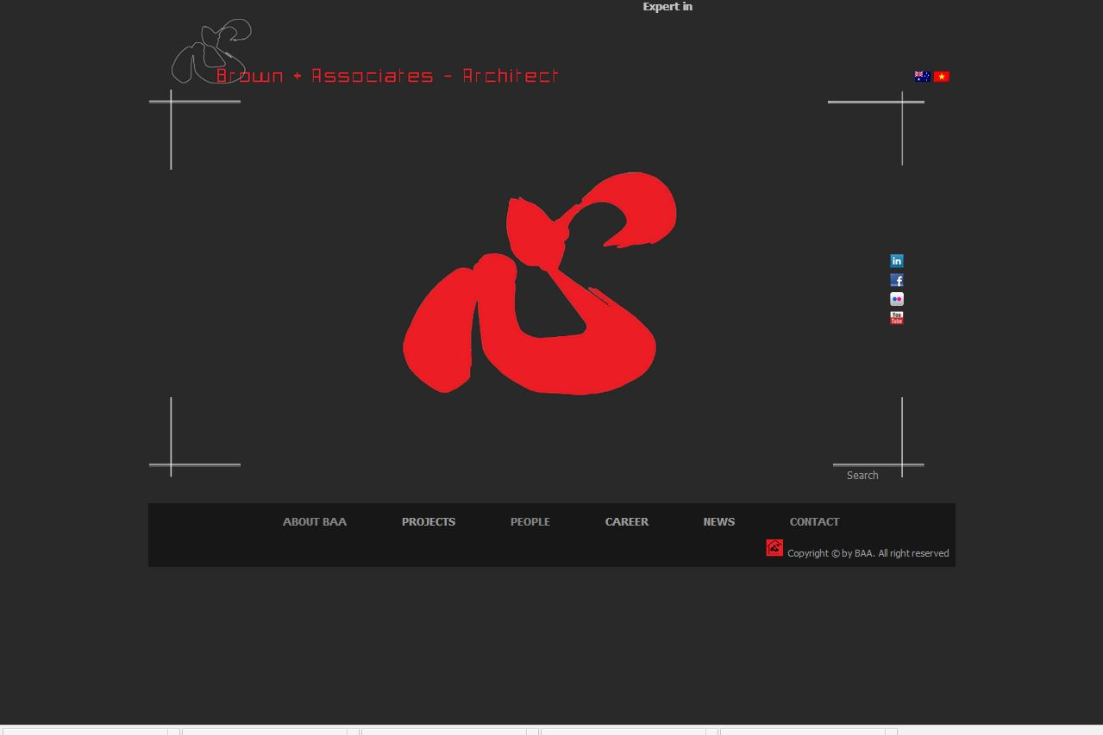The image size is (1103, 735).
Task: View the NEWS page
Action: pos(719,521)
